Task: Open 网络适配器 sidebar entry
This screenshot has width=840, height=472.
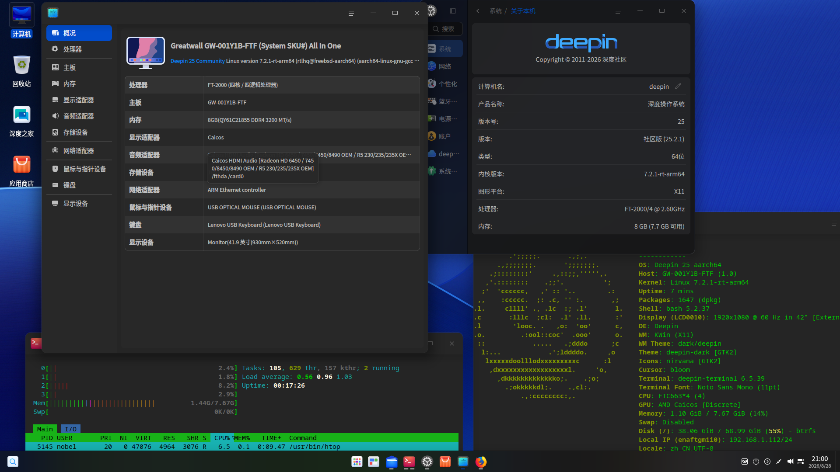Action: (79, 151)
